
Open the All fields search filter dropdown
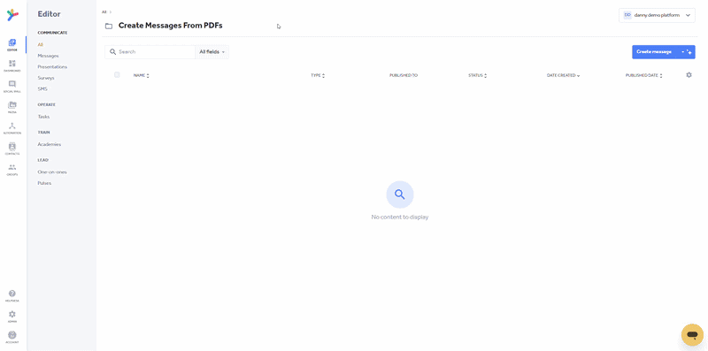point(212,52)
